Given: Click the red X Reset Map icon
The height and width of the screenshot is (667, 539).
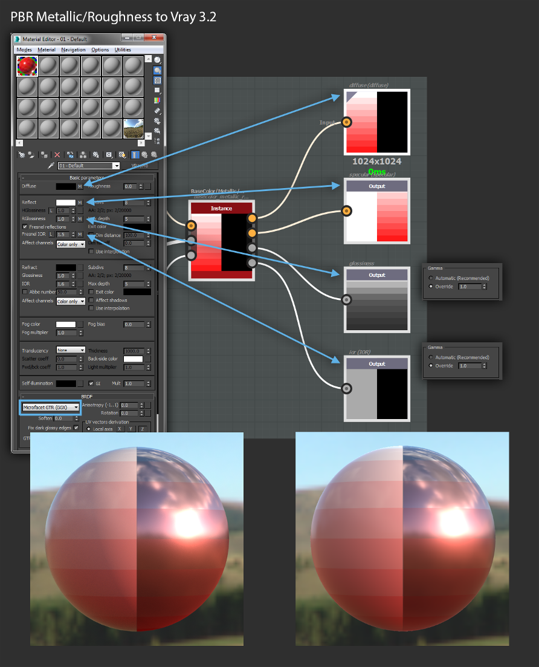Looking at the screenshot, I should tap(57, 155).
